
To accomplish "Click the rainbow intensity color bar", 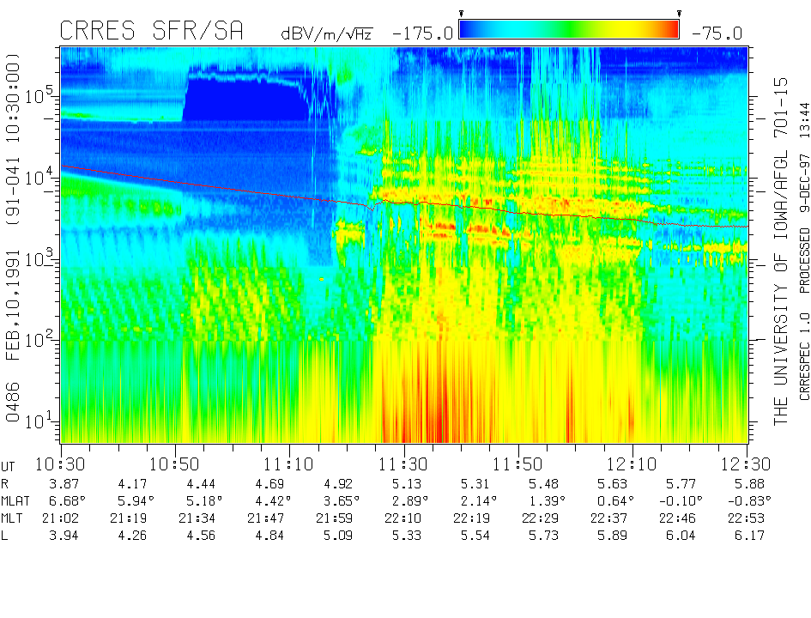I will tap(569, 30).
